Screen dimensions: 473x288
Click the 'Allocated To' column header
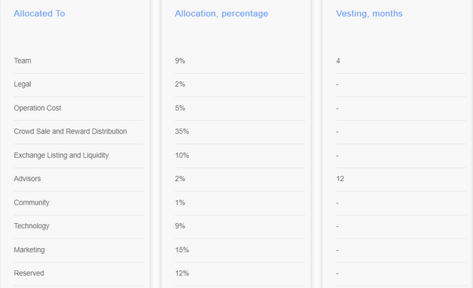click(39, 13)
